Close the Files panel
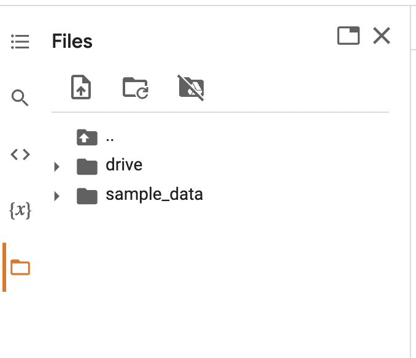The width and height of the screenshot is (416, 358). pyautogui.click(x=382, y=36)
